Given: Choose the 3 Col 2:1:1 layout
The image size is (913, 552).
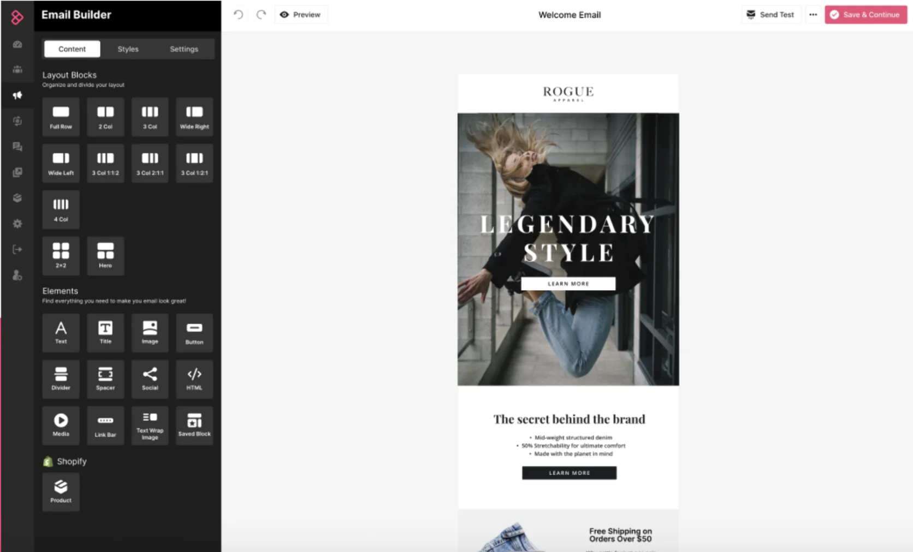Looking at the screenshot, I should coord(150,163).
